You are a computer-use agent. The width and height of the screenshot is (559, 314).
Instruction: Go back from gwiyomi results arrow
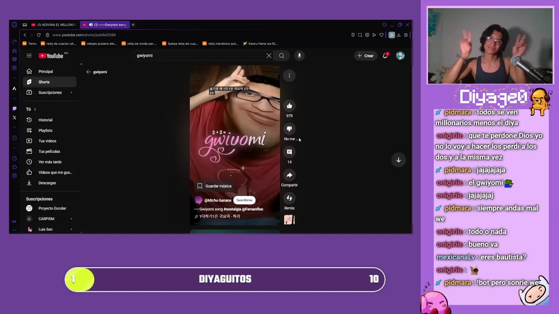pos(89,72)
